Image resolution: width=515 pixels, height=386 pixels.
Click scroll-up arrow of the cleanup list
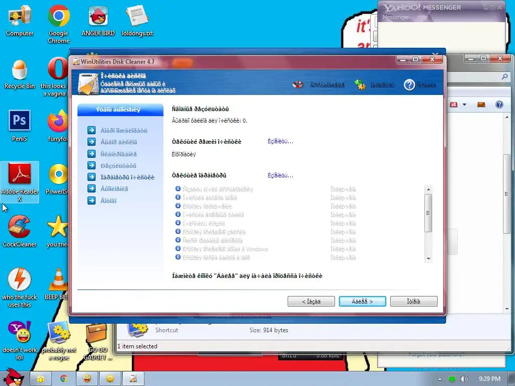coord(428,189)
